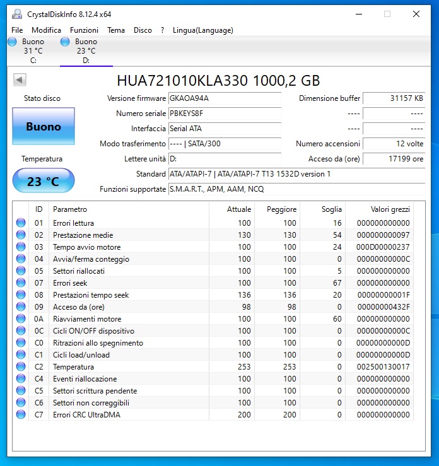
Task: Select the D: disk tab at 23 °C
Action: [x=86, y=51]
